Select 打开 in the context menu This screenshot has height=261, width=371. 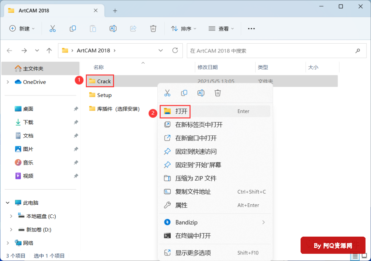click(215, 111)
